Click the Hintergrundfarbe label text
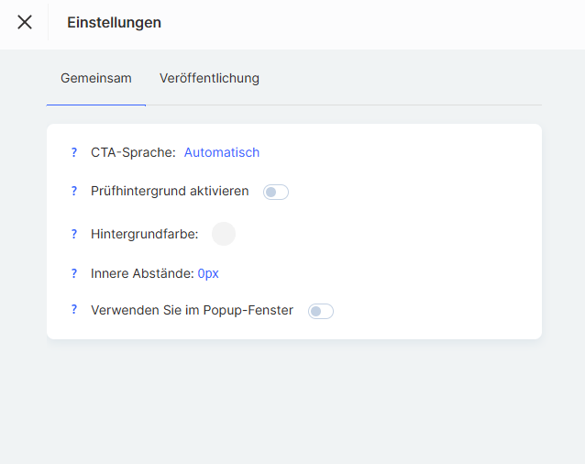585x464 pixels. point(145,234)
